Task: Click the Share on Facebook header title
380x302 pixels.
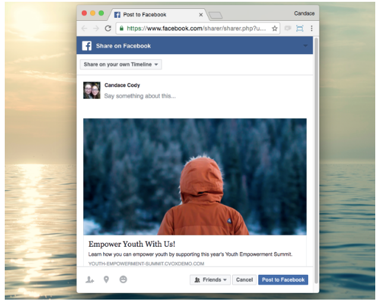Action: [x=123, y=46]
